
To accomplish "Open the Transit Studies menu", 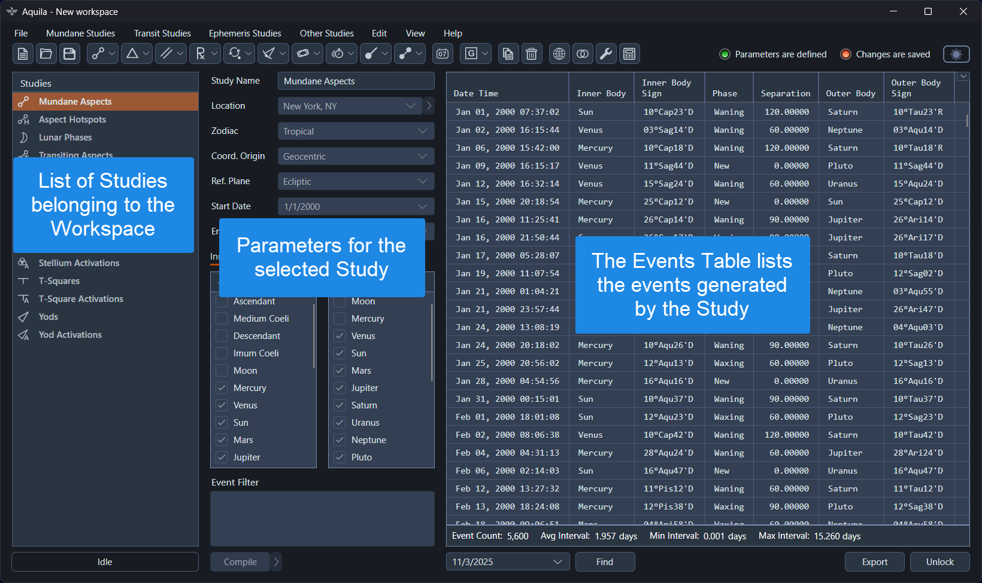I will click(x=162, y=33).
